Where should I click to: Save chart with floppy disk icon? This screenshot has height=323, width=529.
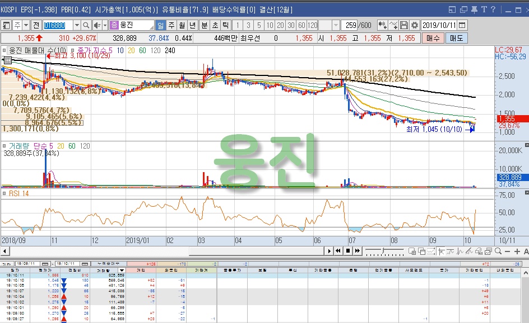[x=404, y=25]
